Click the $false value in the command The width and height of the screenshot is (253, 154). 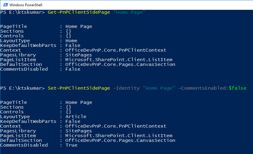point(237,88)
